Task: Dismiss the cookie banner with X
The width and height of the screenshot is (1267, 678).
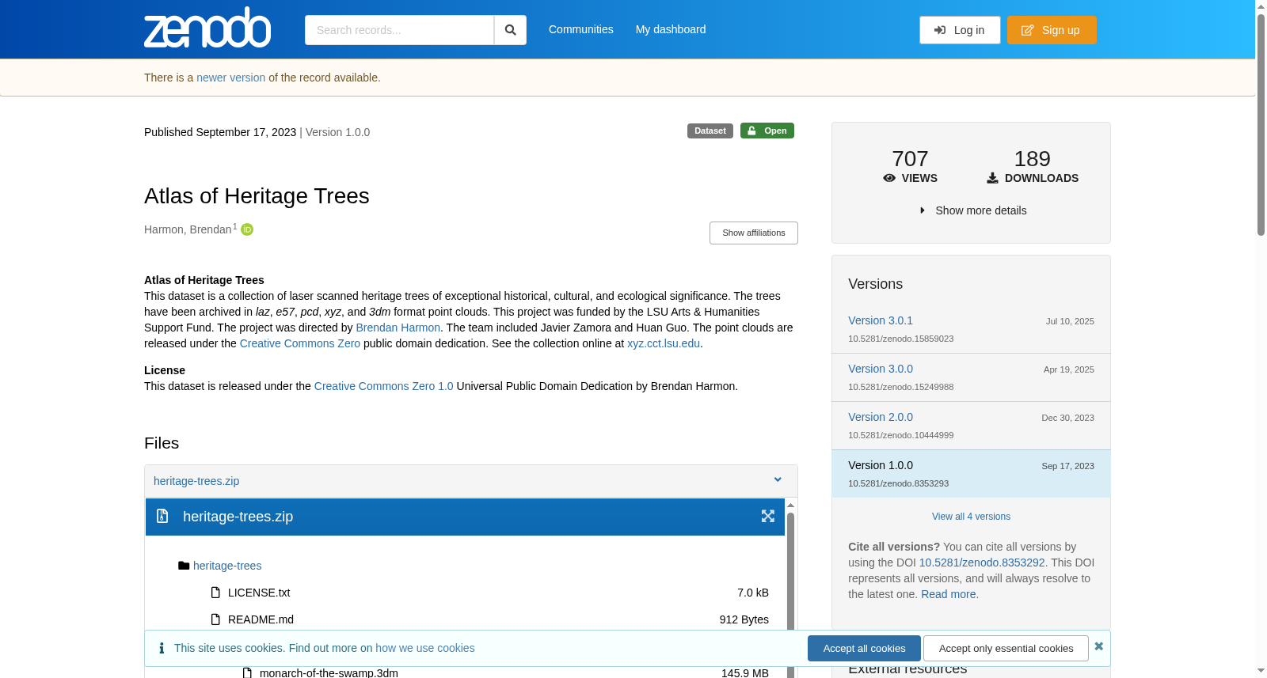Action: [x=1099, y=646]
